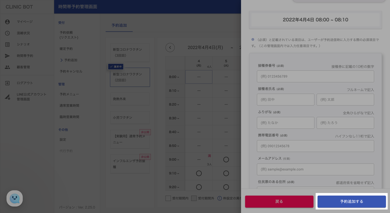Viewport: 390px width, 213px height.
Task: Click the 時間帯予約 arrow icon
Action: 7,56
